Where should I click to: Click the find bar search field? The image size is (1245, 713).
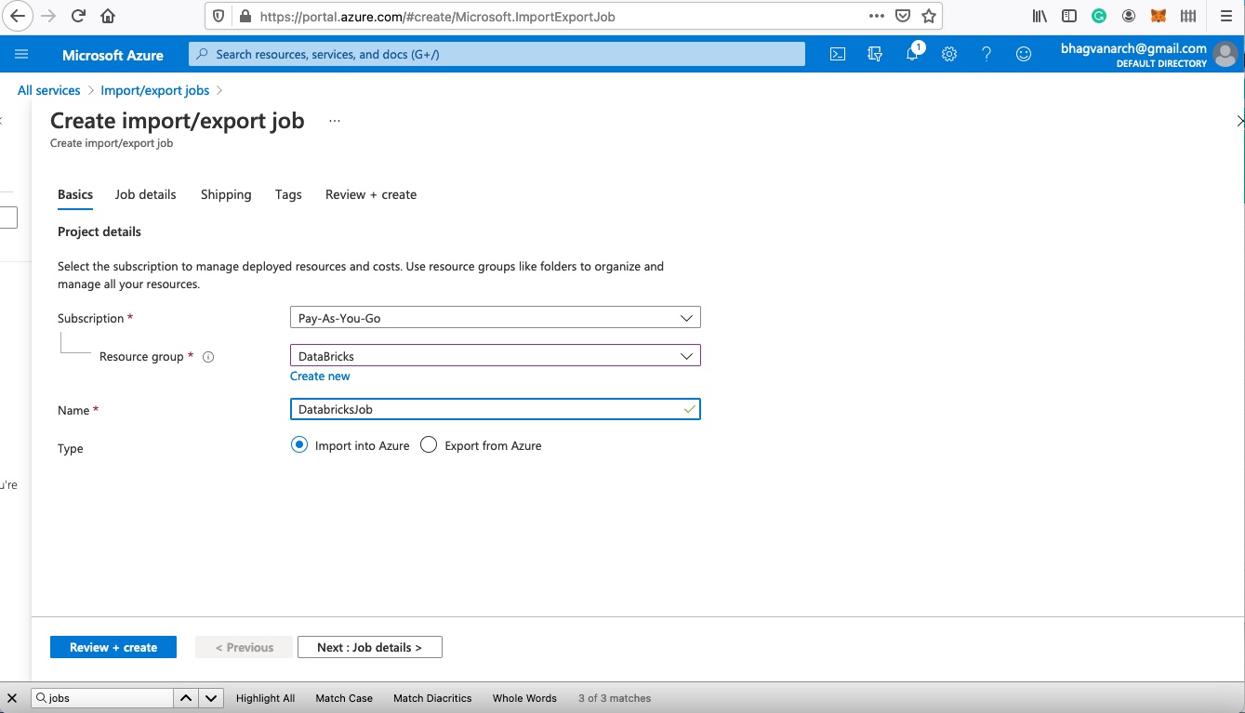[102, 698]
